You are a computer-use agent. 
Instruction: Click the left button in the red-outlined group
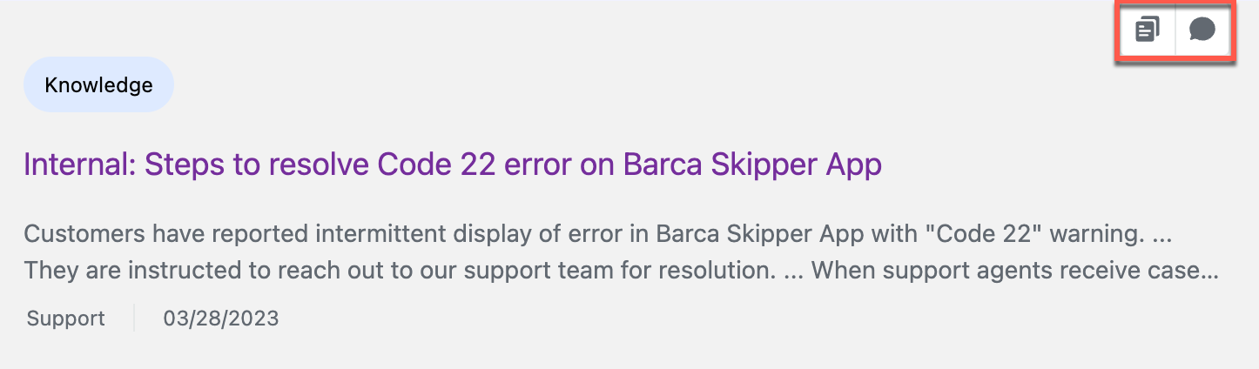pyautogui.click(x=1148, y=31)
